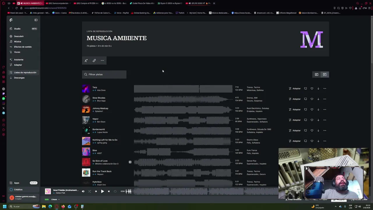
Task: Toggle the waveform view button
Action: [x=325, y=74]
